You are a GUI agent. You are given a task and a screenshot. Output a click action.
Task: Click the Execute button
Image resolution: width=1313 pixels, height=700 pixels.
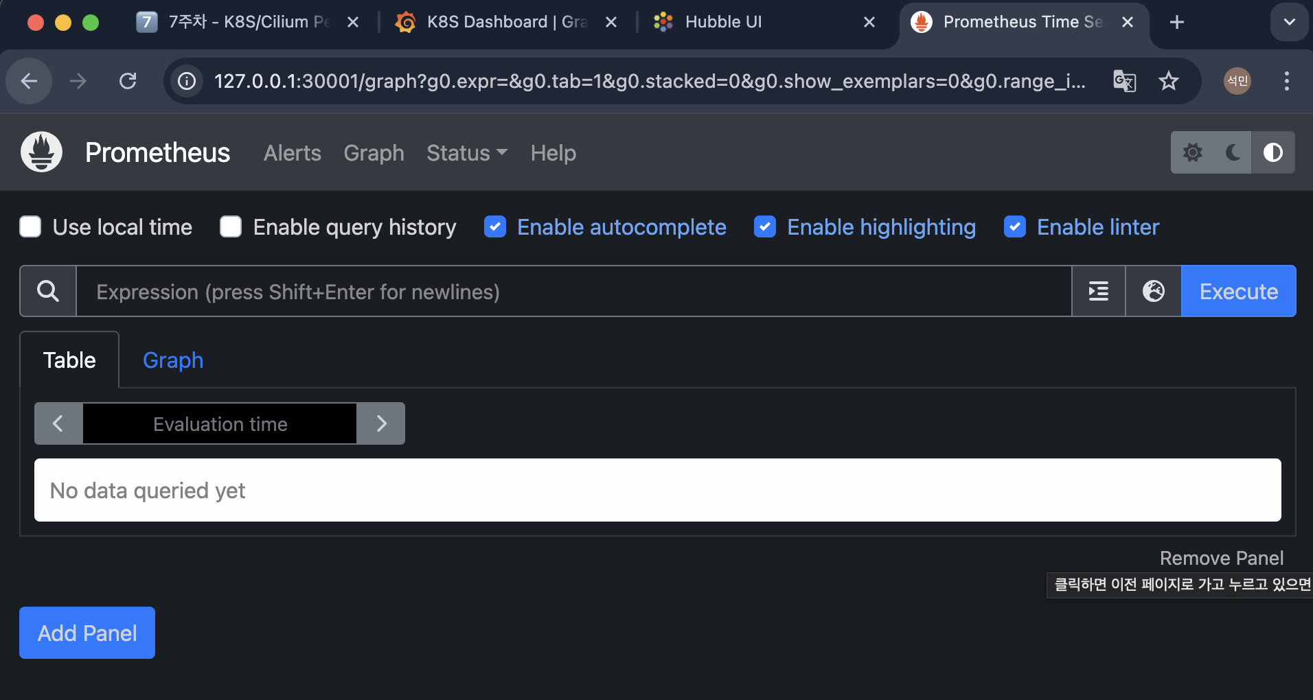click(x=1239, y=291)
